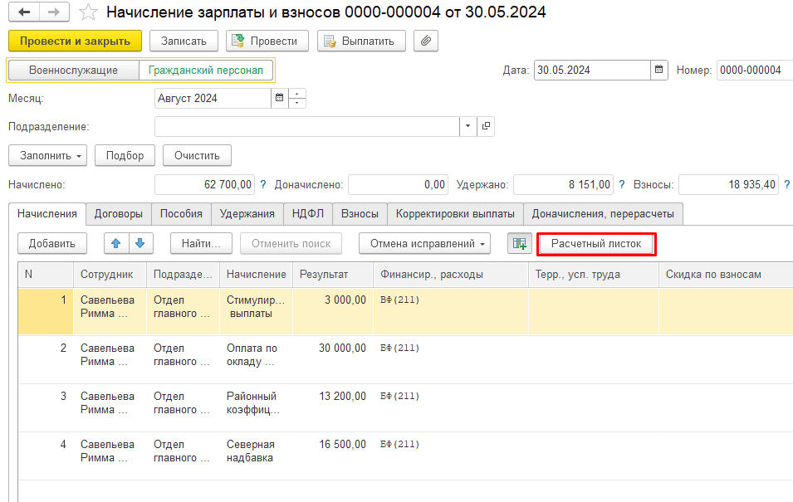Move selected row down with blue arrow
This screenshot has height=502, width=793.
[x=140, y=243]
